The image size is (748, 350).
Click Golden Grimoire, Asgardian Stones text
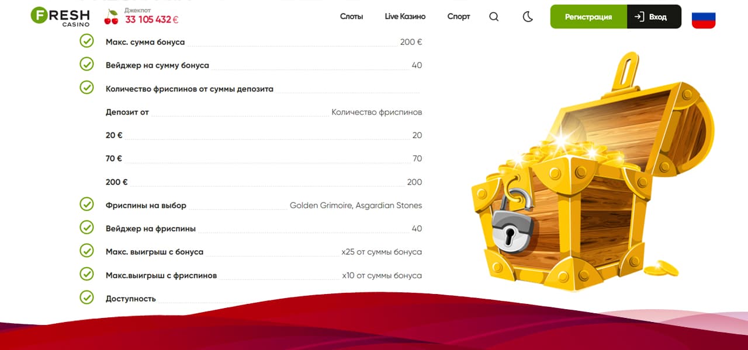coord(355,205)
